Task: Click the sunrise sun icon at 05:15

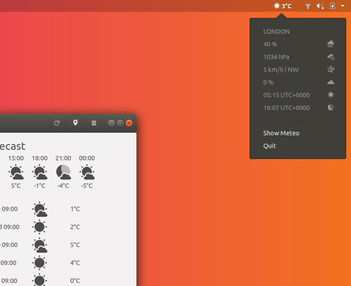Action: coord(330,95)
